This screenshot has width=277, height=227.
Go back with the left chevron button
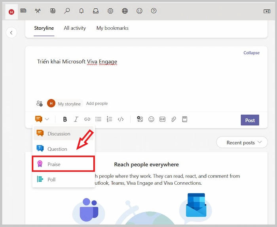tap(11, 33)
